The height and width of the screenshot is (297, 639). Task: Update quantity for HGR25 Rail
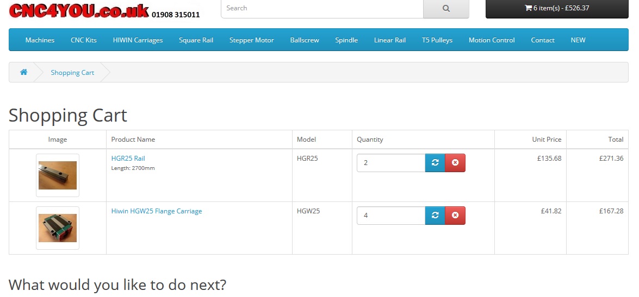pyautogui.click(x=435, y=163)
